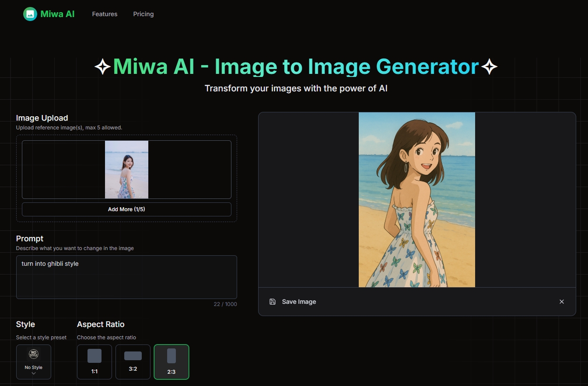Click the Miwa AI logo icon
This screenshot has height=386, width=588.
coord(30,14)
